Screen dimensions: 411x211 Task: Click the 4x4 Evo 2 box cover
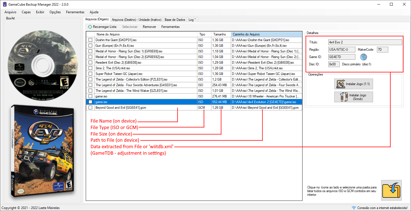click(42, 151)
